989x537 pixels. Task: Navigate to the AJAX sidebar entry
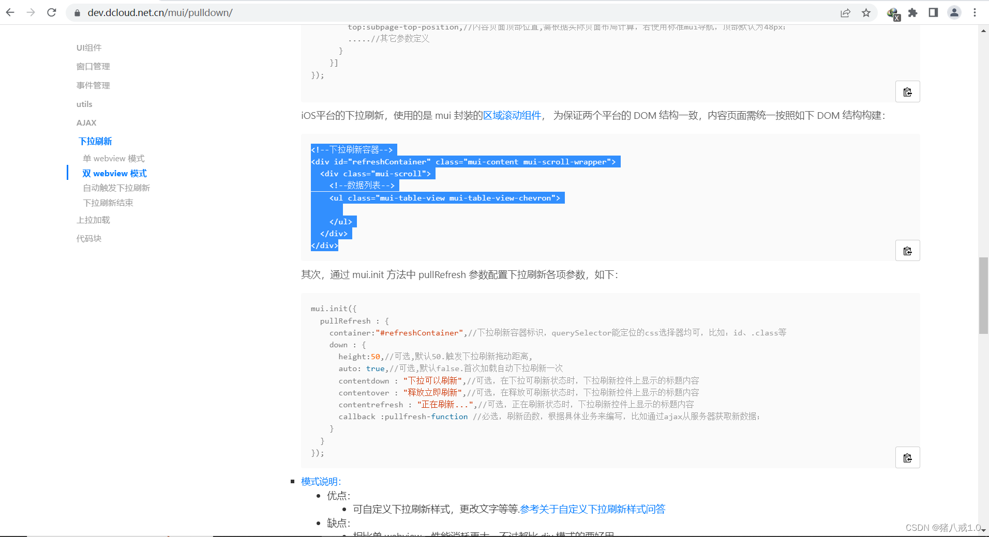(x=86, y=122)
